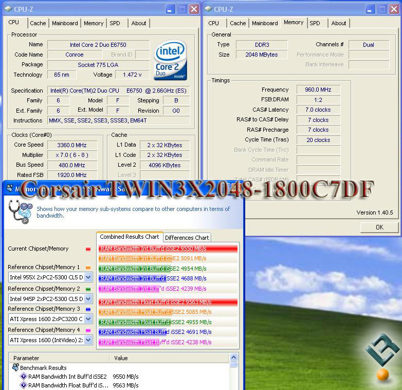Click red Current Chipset/Memory color marker
This screenshot has width=402, height=390.
88,249
